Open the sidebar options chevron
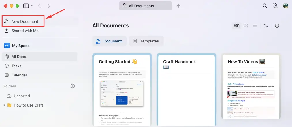 (x=32, y=6)
